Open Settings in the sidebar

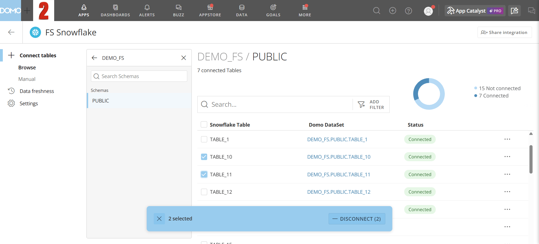coord(29,103)
